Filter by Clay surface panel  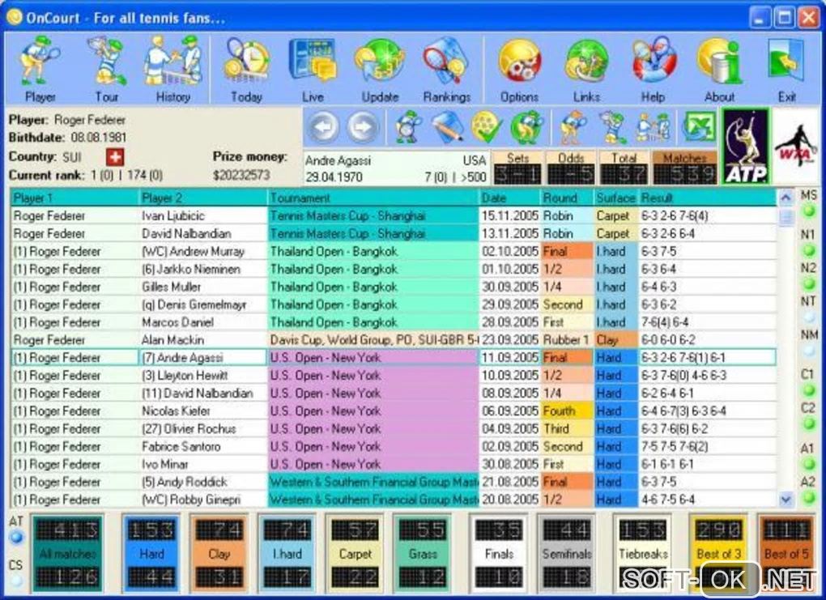coord(219,553)
